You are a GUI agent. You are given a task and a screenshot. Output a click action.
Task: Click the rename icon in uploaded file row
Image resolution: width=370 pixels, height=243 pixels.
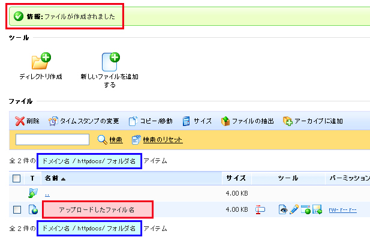tap(260, 209)
